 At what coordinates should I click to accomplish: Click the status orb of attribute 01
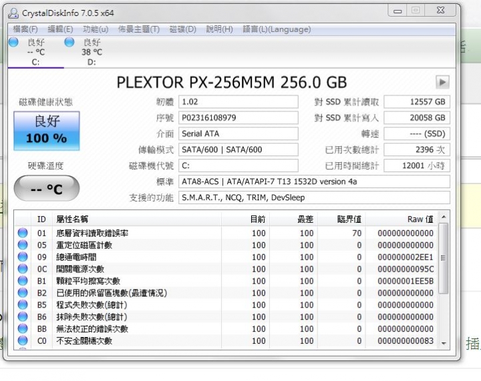point(23,233)
